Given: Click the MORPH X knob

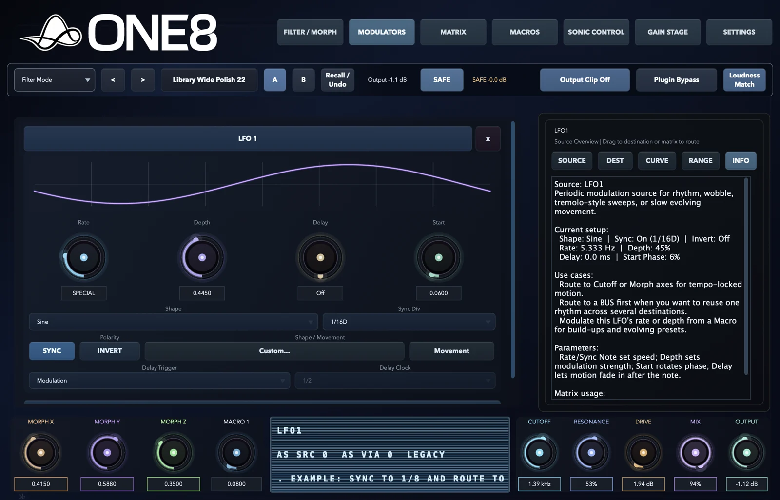Looking at the screenshot, I should [x=41, y=452].
